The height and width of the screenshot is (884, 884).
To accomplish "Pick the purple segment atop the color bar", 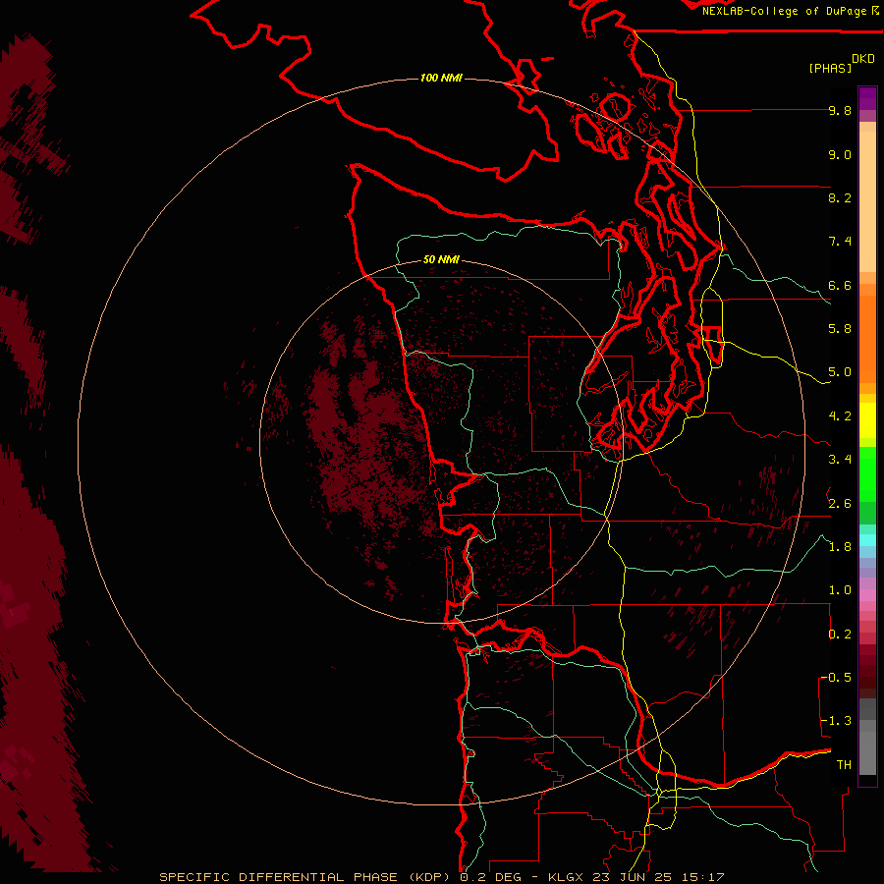I will pos(867,98).
